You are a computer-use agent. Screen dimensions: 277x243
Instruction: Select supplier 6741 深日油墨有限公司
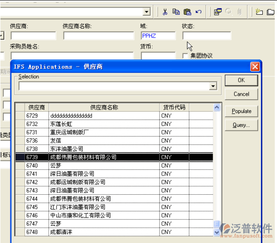[114, 174]
